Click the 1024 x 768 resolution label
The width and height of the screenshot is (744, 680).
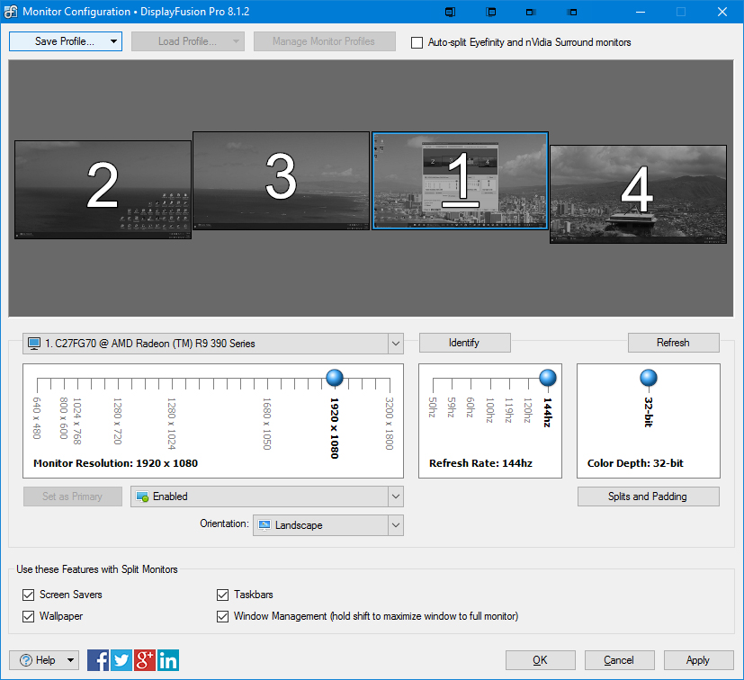77,421
